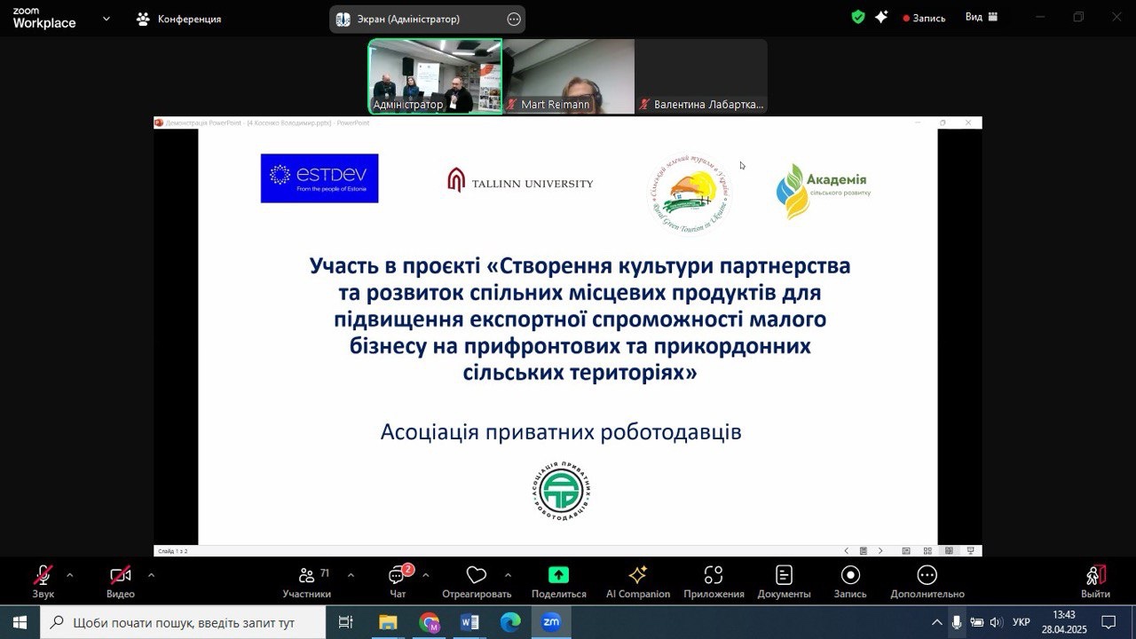
Task: Open the Вид view layout menu
Action: [x=982, y=17]
